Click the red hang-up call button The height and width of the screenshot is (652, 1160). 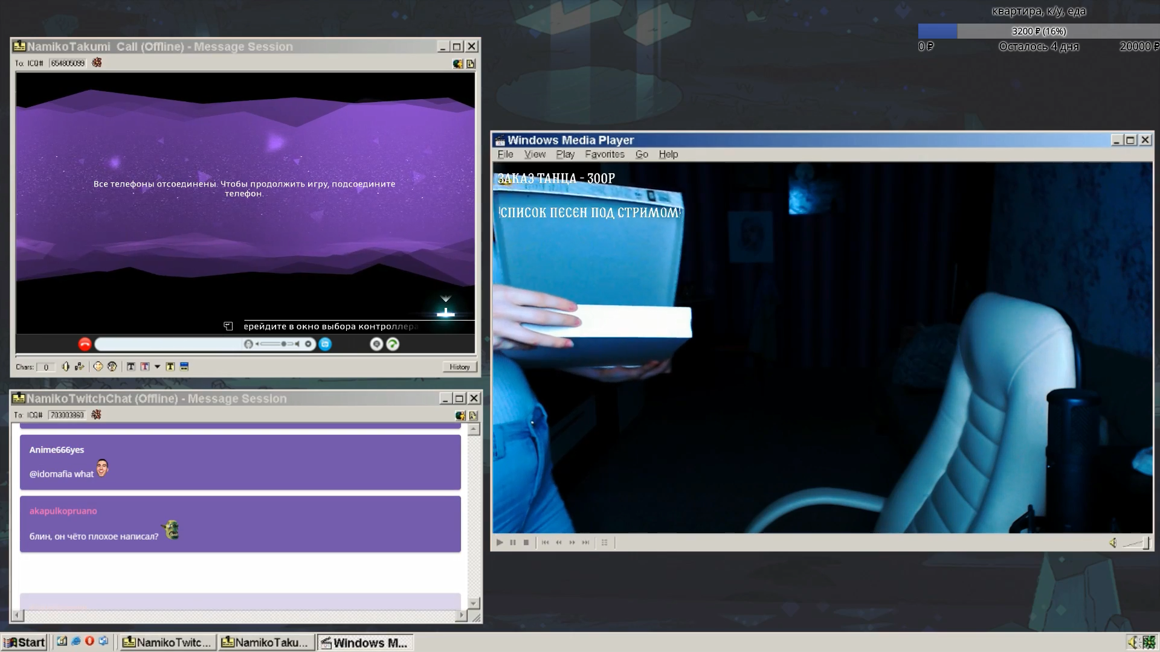point(85,344)
